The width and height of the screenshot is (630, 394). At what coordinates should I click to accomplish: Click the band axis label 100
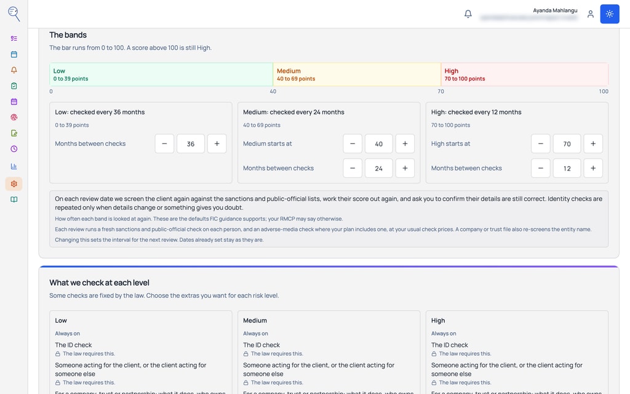point(604,92)
